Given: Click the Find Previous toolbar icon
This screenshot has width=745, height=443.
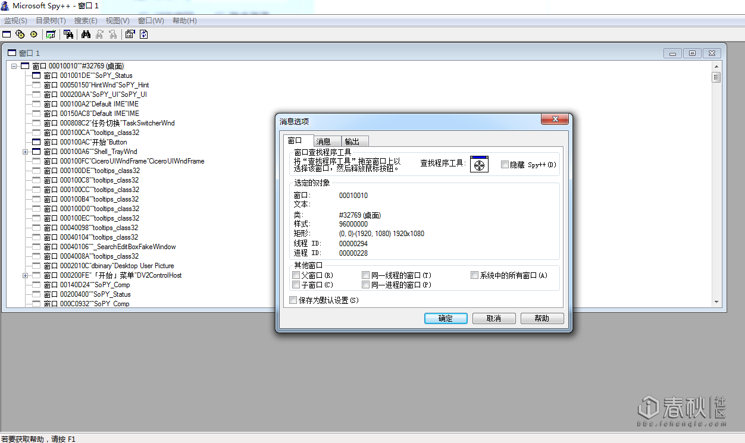Looking at the screenshot, I should [112, 34].
